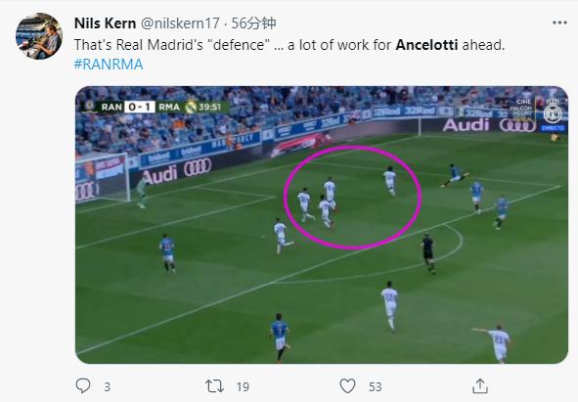Click the 0 - 1 score in scoreboard
Viewport: 578px width, 402px height.
(139, 107)
